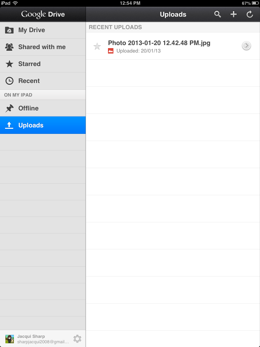Image resolution: width=260 pixels, height=347 pixels.
Task: Click the Uploaded: 20/01/13 text
Action: [138, 51]
